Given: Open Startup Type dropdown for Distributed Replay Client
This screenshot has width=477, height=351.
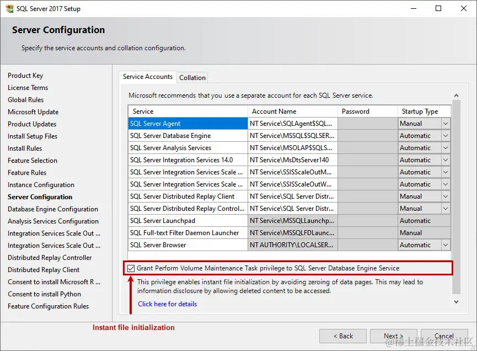Looking at the screenshot, I should (x=446, y=196).
